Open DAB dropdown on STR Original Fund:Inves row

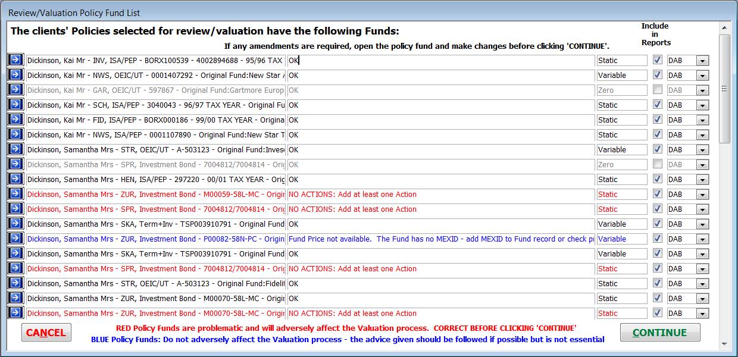[702, 150]
